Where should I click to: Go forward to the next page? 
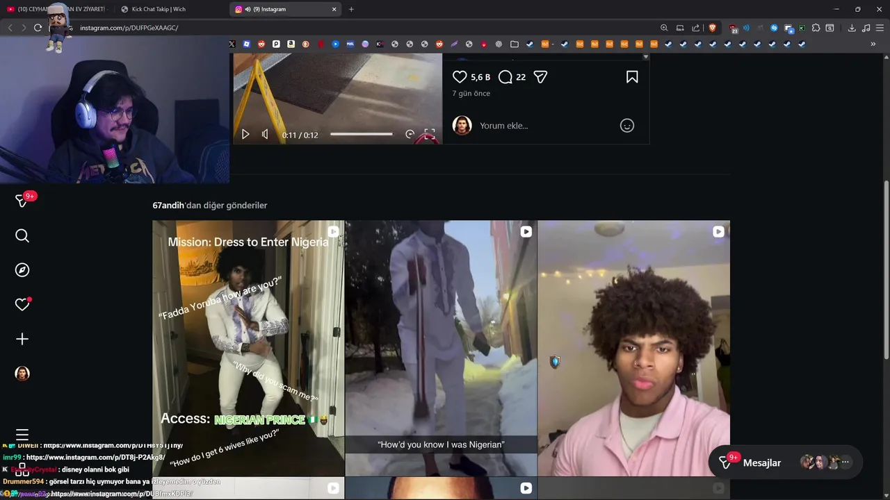24,28
